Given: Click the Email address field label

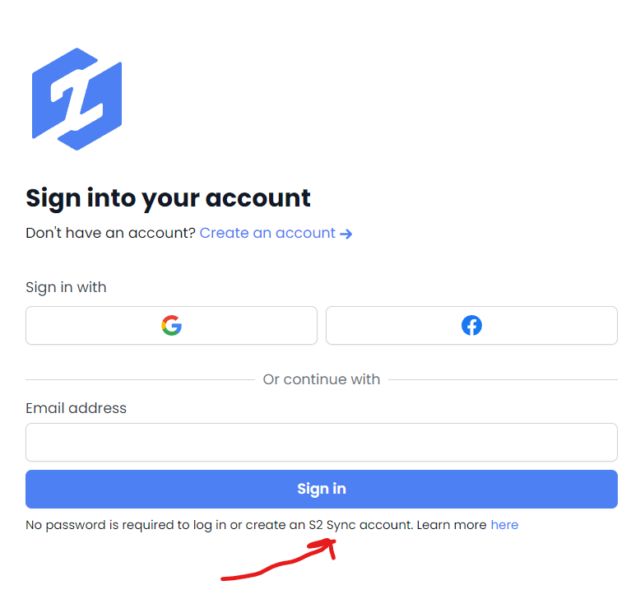Looking at the screenshot, I should 76,408.
